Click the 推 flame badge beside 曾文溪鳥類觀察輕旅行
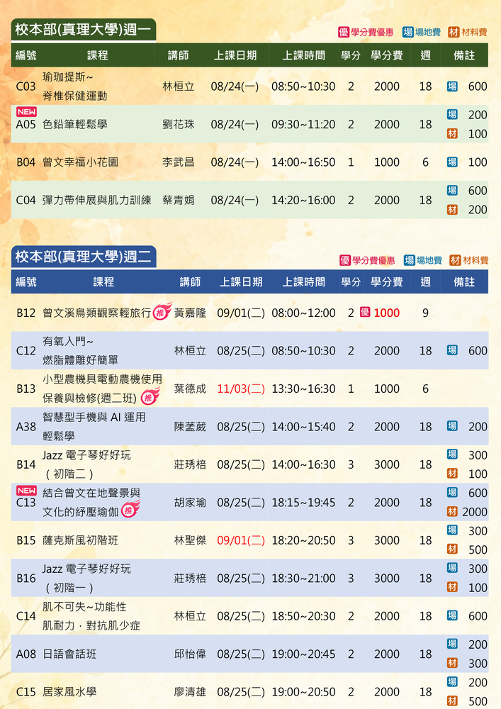This screenshot has height=709, width=501. coord(162,311)
